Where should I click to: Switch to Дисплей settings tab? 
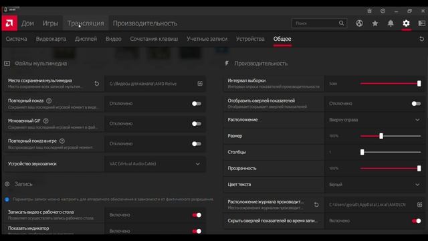[x=86, y=39]
